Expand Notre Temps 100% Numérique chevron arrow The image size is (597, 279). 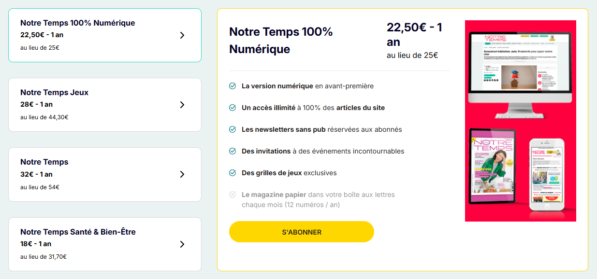[x=182, y=35]
